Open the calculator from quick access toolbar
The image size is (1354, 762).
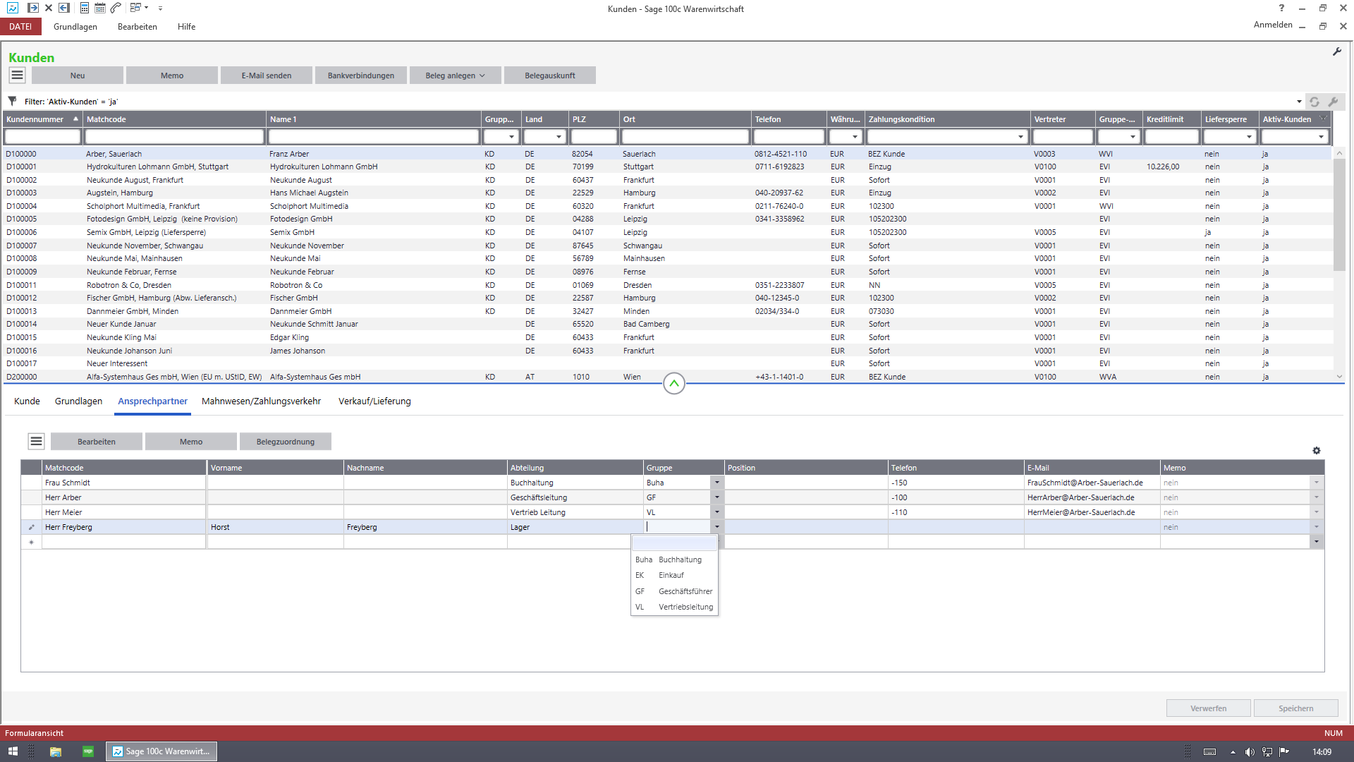click(84, 8)
